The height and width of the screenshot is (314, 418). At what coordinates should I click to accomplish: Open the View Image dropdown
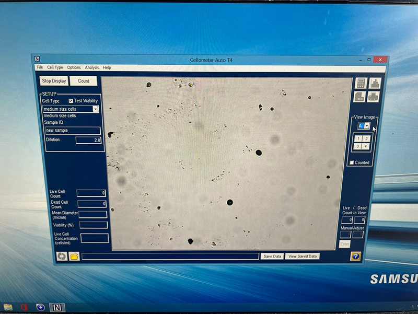pyautogui.click(x=367, y=125)
